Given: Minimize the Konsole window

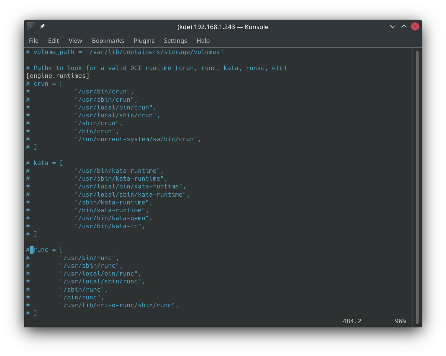Looking at the screenshot, I should pyautogui.click(x=392, y=26).
